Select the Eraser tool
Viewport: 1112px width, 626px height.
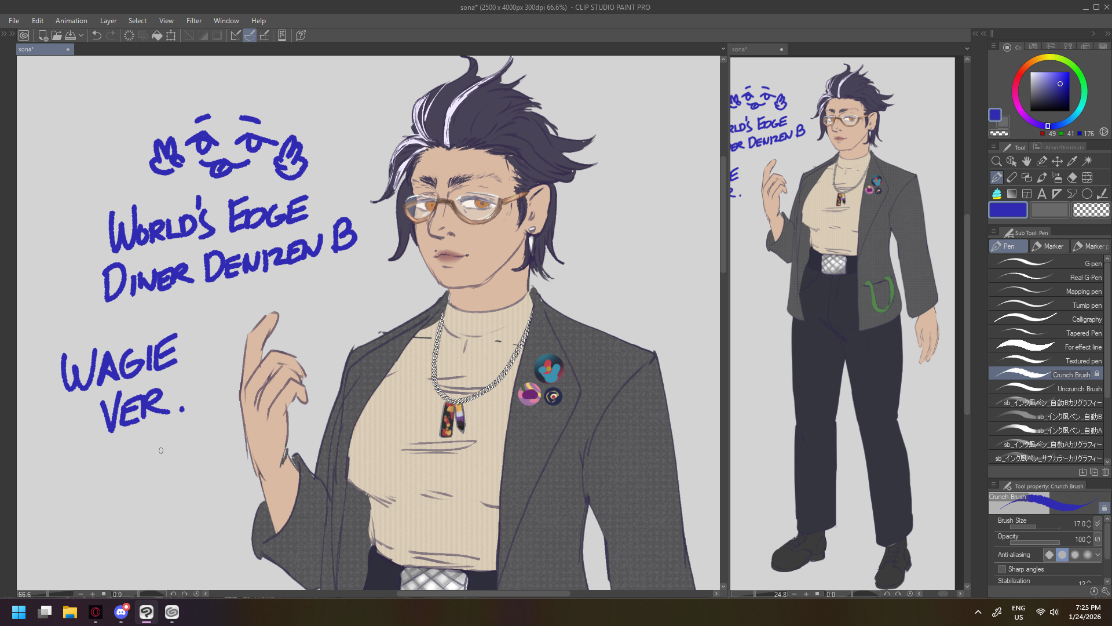pos(1072,177)
